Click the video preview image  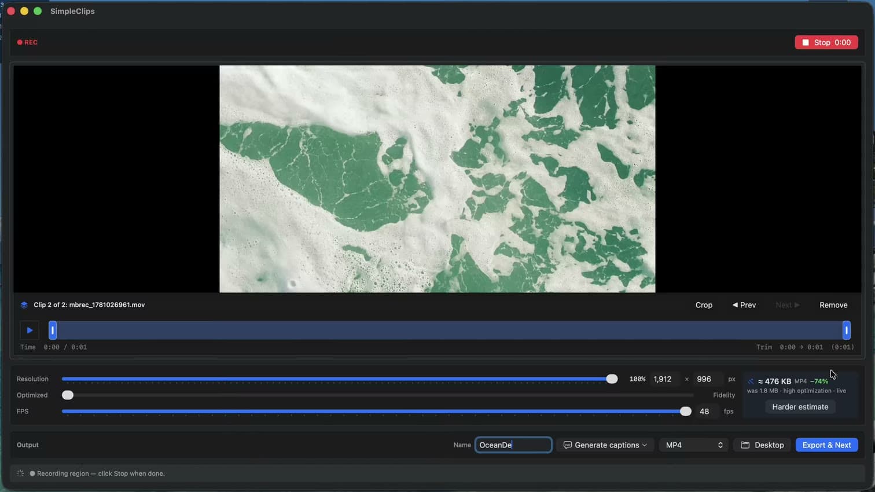point(437,179)
